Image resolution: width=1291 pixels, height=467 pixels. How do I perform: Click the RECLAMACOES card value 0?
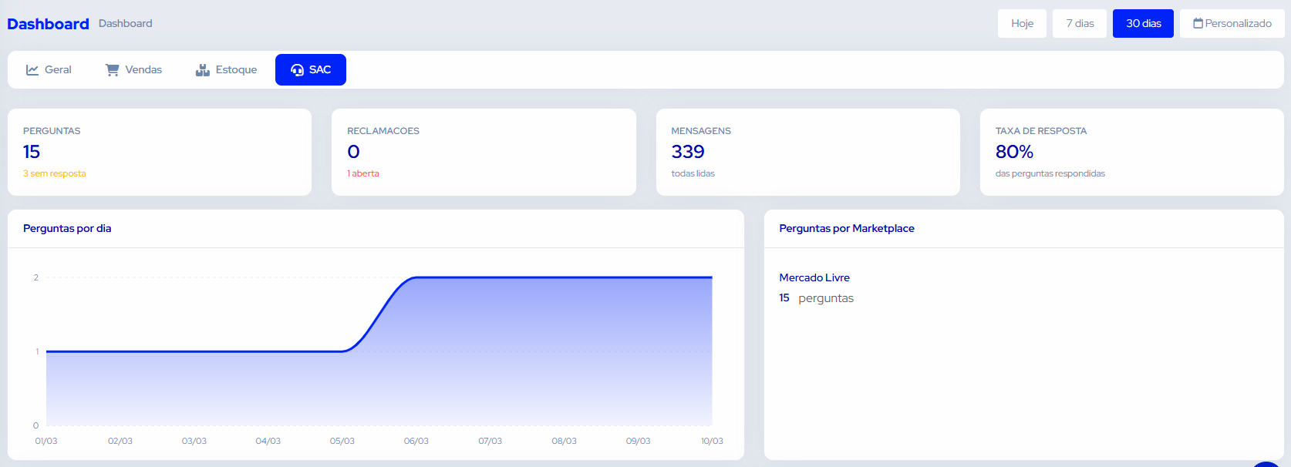tap(353, 152)
